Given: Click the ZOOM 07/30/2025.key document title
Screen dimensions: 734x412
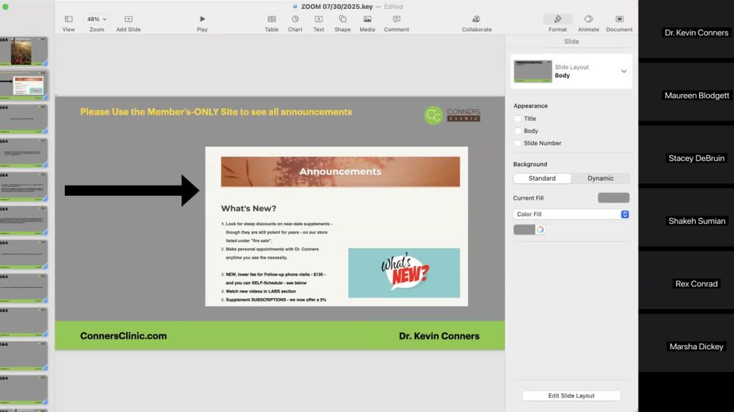Looking at the screenshot, I should (x=336, y=7).
